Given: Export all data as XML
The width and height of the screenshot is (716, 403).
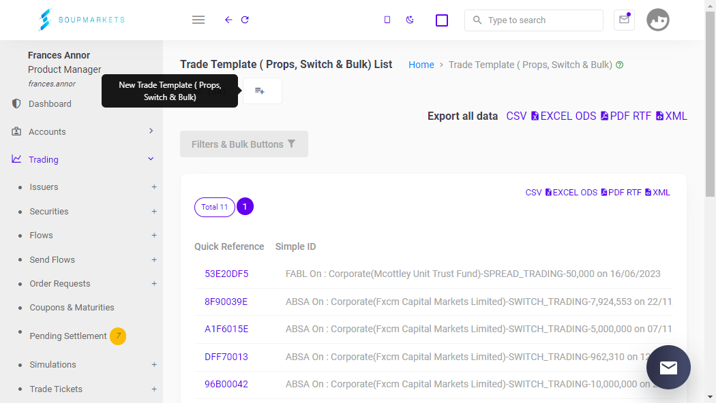Looking at the screenshot, I should (x=671, y=116).
